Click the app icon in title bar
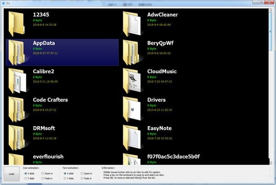The image size is (276, 185). [3, 3]
